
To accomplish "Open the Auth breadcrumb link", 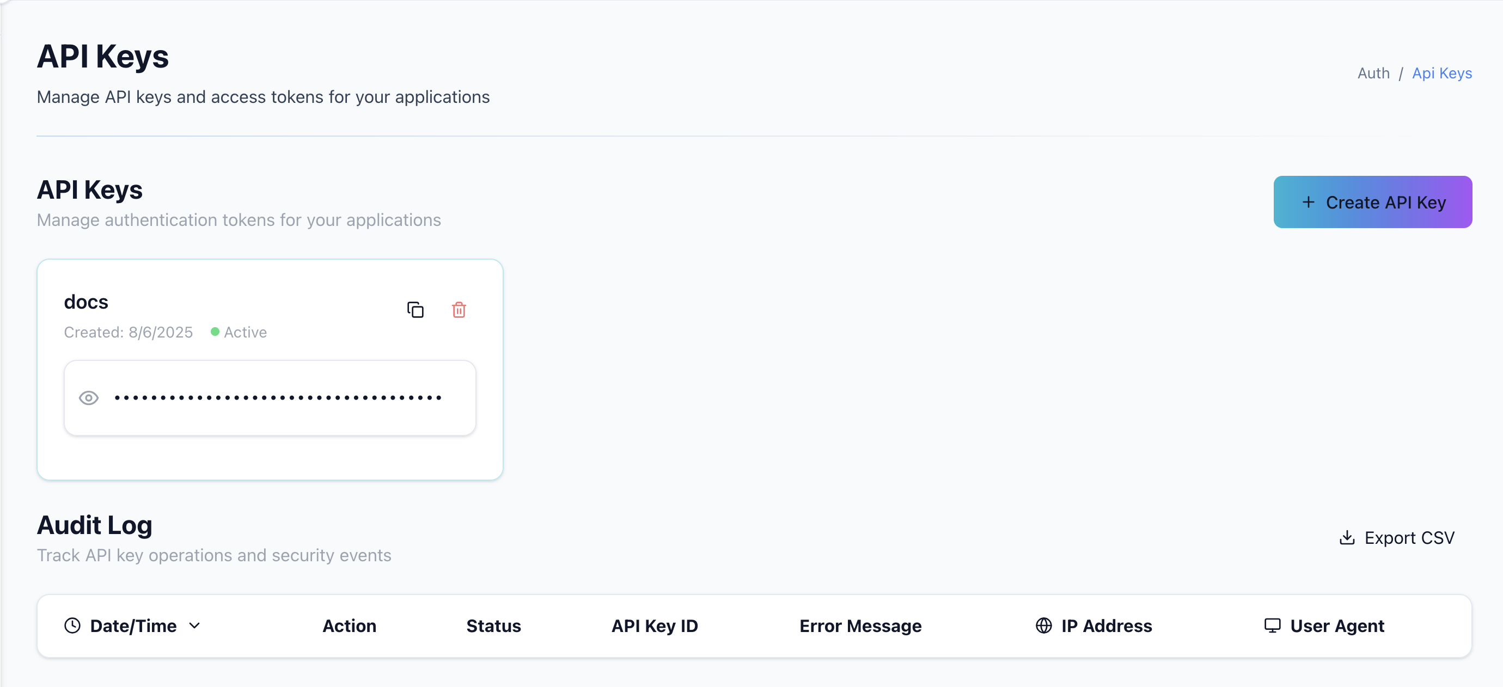I will tap(1373, 73).
